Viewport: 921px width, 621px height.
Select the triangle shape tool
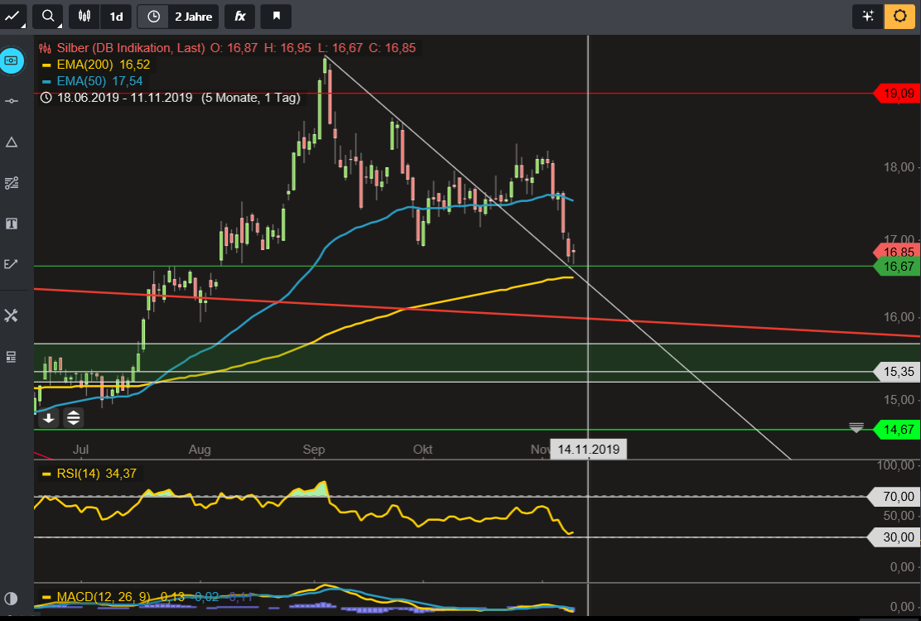click(x=12, y=142)
